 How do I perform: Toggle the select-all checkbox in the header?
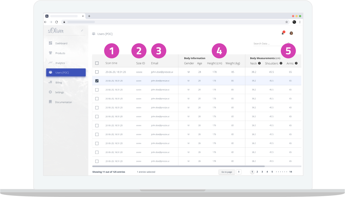pyautogui.click(x=97, y=63)
